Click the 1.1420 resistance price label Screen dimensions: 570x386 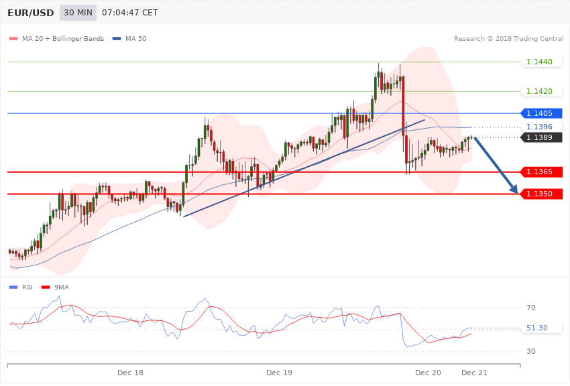(x=542, y=92)
